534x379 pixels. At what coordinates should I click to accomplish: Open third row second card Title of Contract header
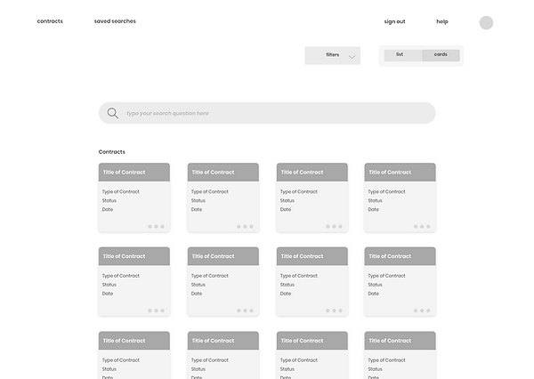pos(223,341)
